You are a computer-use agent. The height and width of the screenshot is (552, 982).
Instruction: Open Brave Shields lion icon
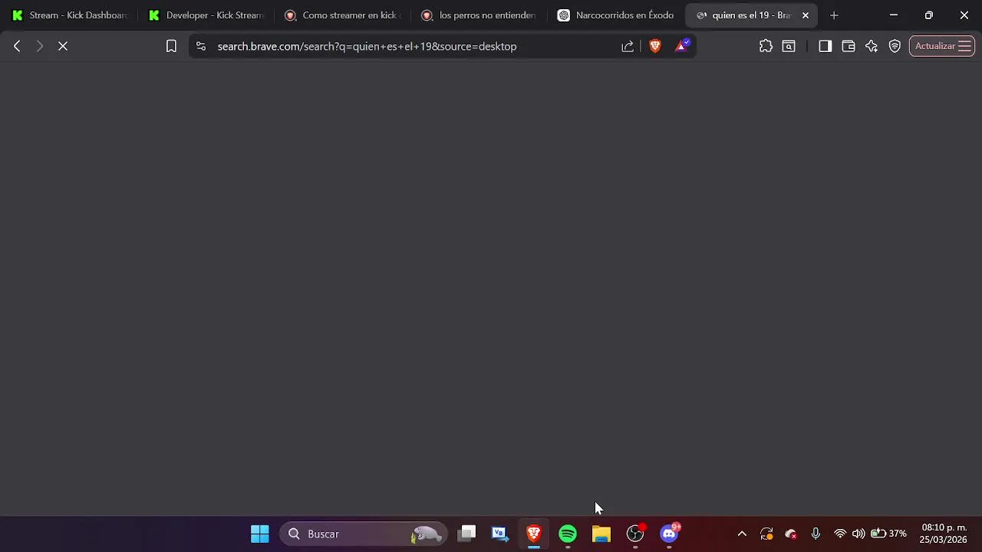(x=654, y=46)
